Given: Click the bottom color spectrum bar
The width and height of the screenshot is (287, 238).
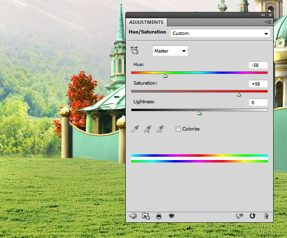Looking at the screenshot, I should (199, 161).
